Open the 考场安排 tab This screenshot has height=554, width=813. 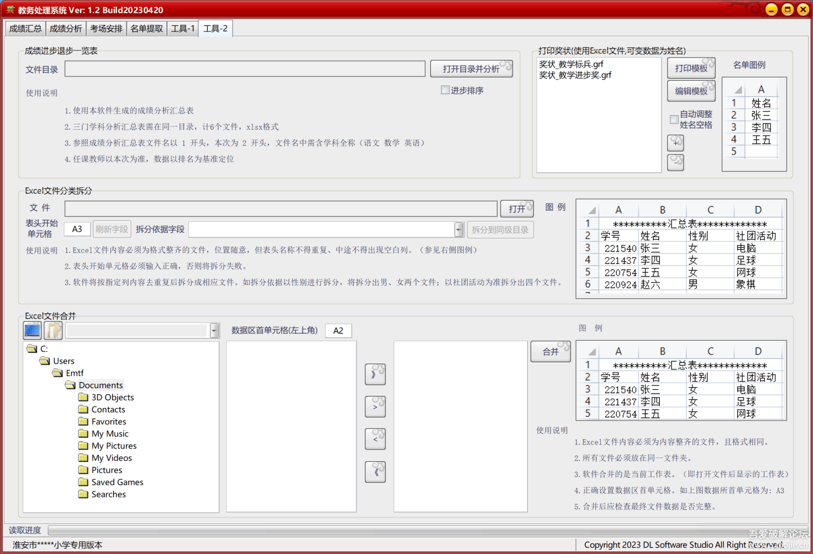pos(106,29)
